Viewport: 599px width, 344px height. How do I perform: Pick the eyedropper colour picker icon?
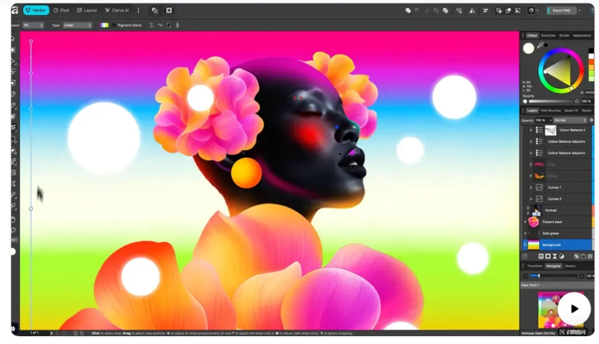click(540, 45)
